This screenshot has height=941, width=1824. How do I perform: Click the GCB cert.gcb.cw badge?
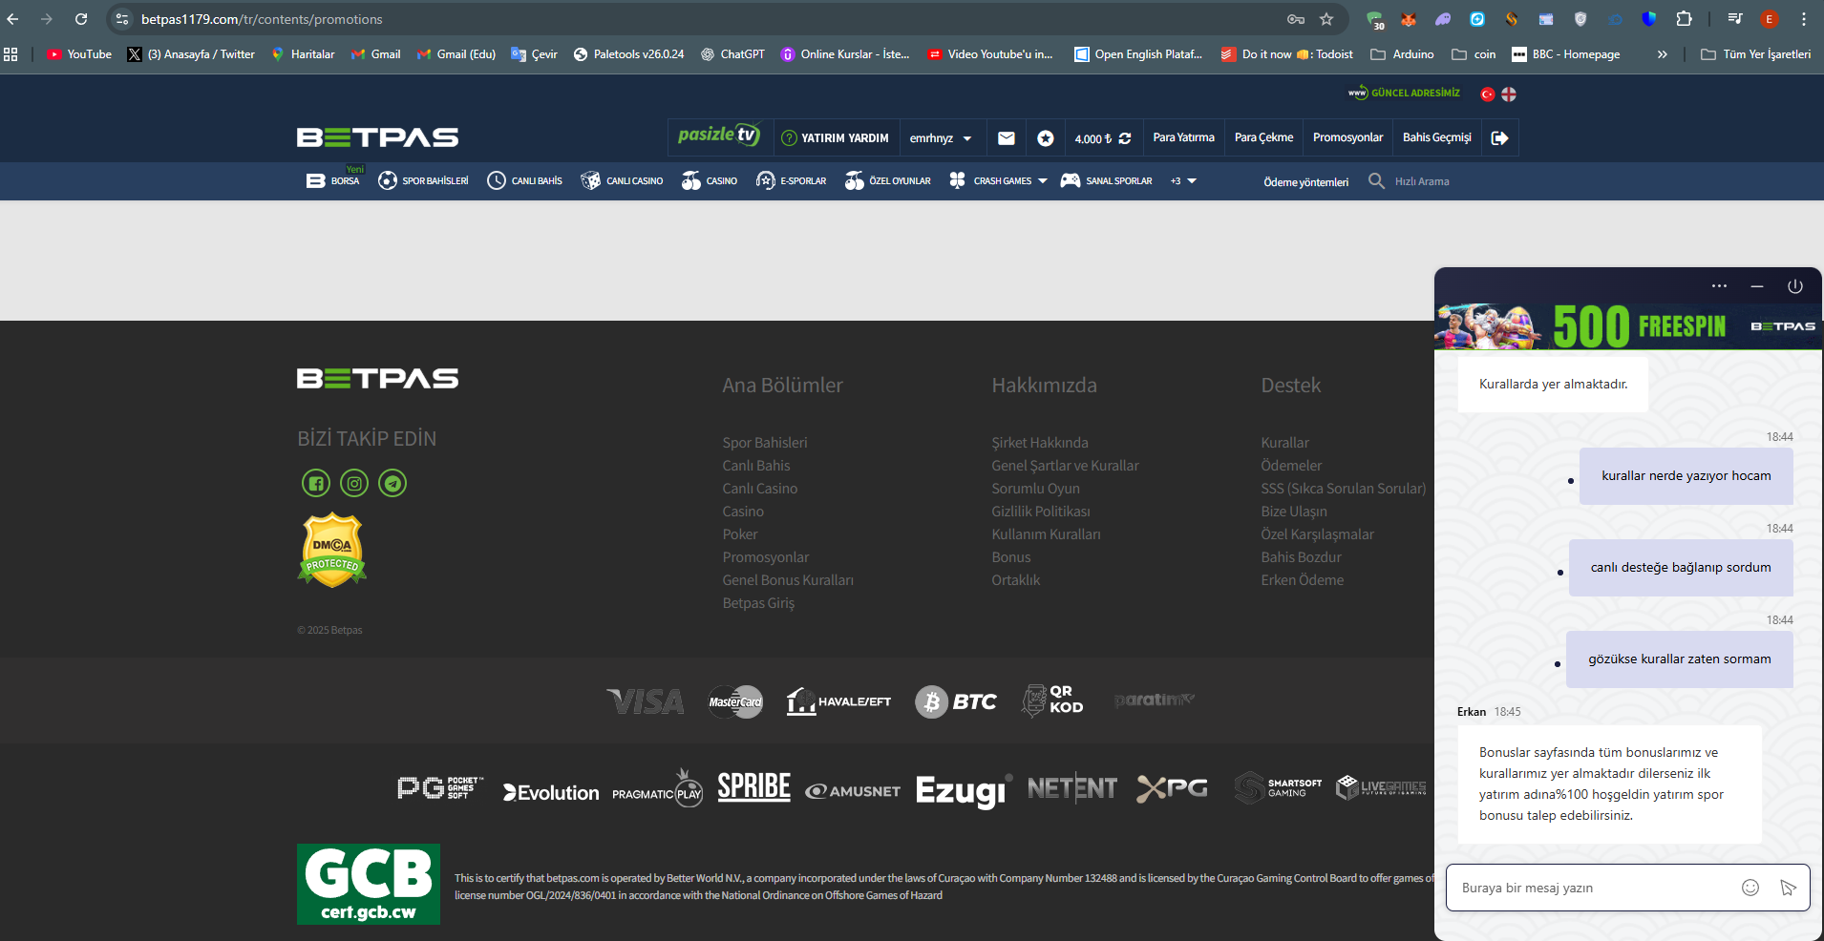[x=369, y=884]
